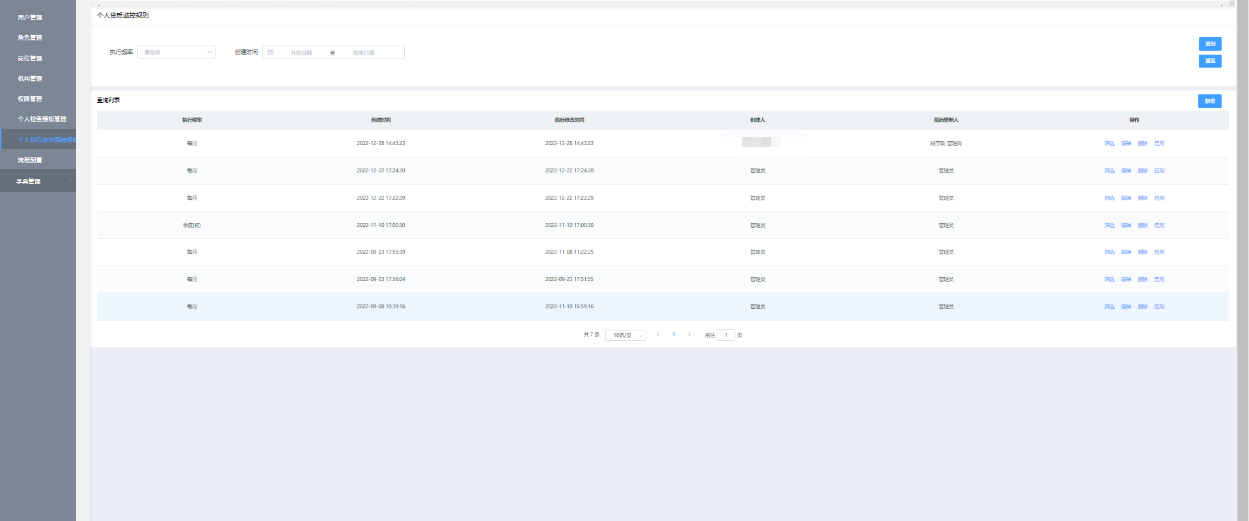The width and height of the screenshot is (1249, 521).
Task: Expand the 字典管理 sidebar menu chevron
Action: coord(66,181)
